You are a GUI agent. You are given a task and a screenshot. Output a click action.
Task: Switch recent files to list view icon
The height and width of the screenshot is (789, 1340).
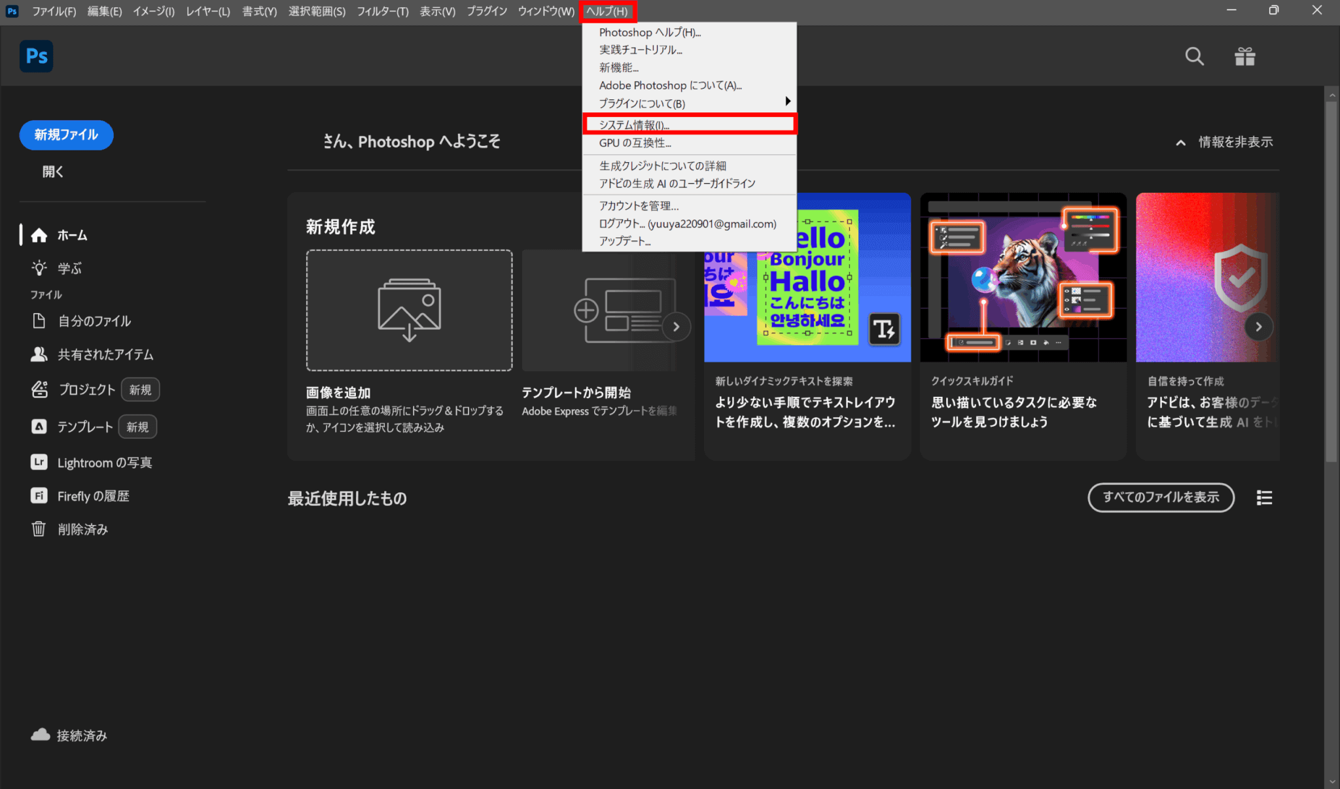coord(1264,498)
